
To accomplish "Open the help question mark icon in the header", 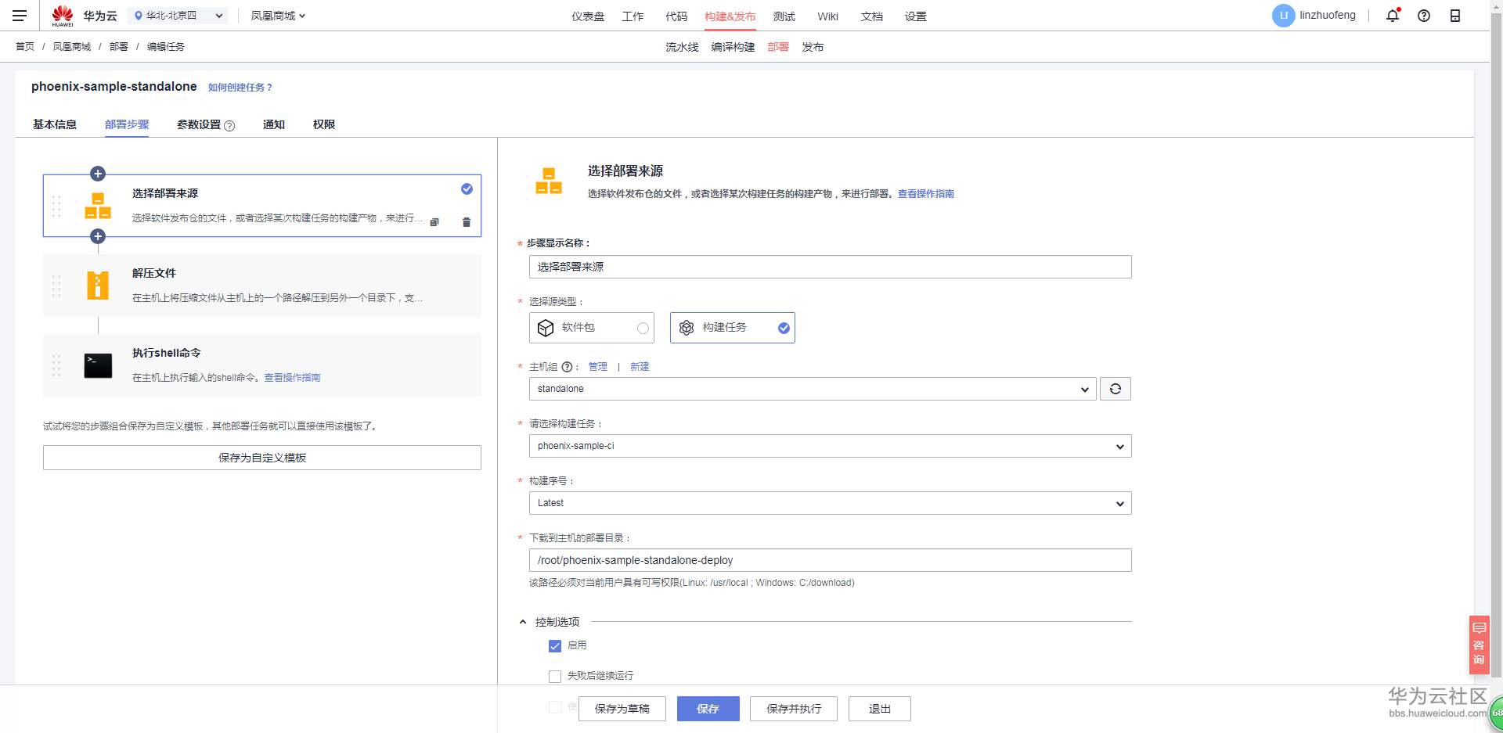I will [1424, 16].
